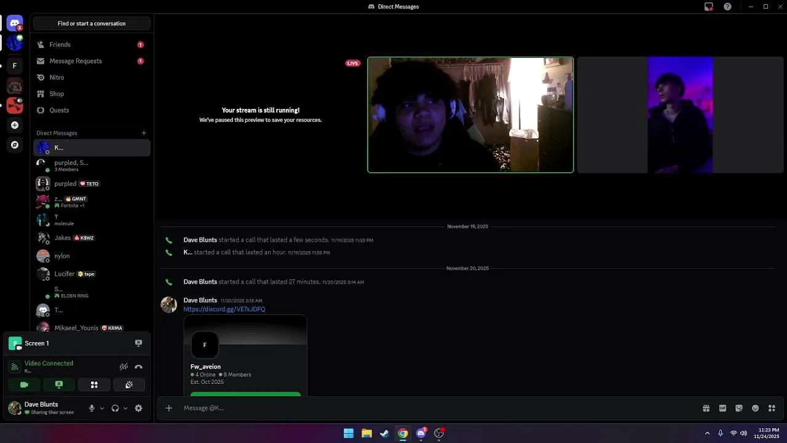Open Windows Start menu

click(349, 433)
